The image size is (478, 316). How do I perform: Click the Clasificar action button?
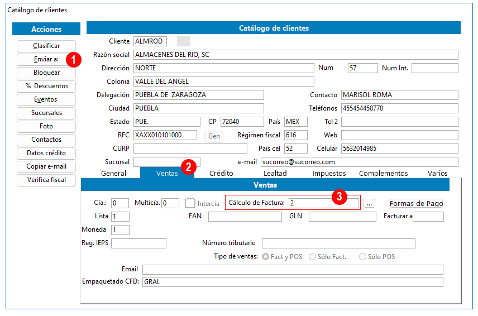[46, 46]
